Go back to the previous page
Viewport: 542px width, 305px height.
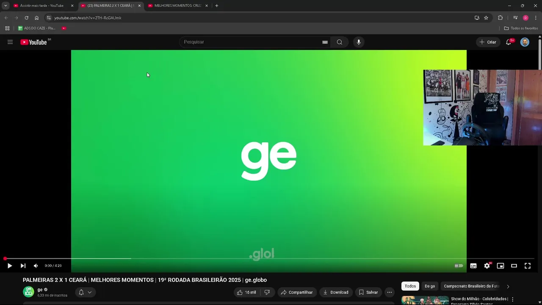(6, 18)
